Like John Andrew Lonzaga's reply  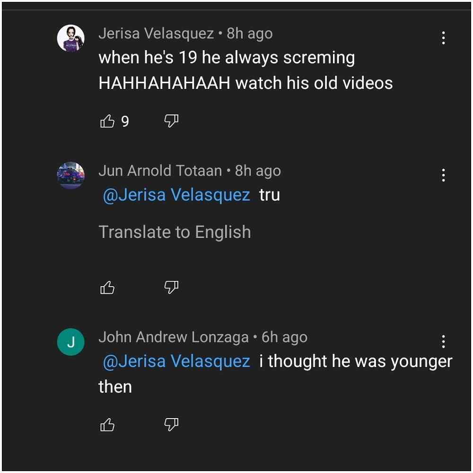(108, 425)
